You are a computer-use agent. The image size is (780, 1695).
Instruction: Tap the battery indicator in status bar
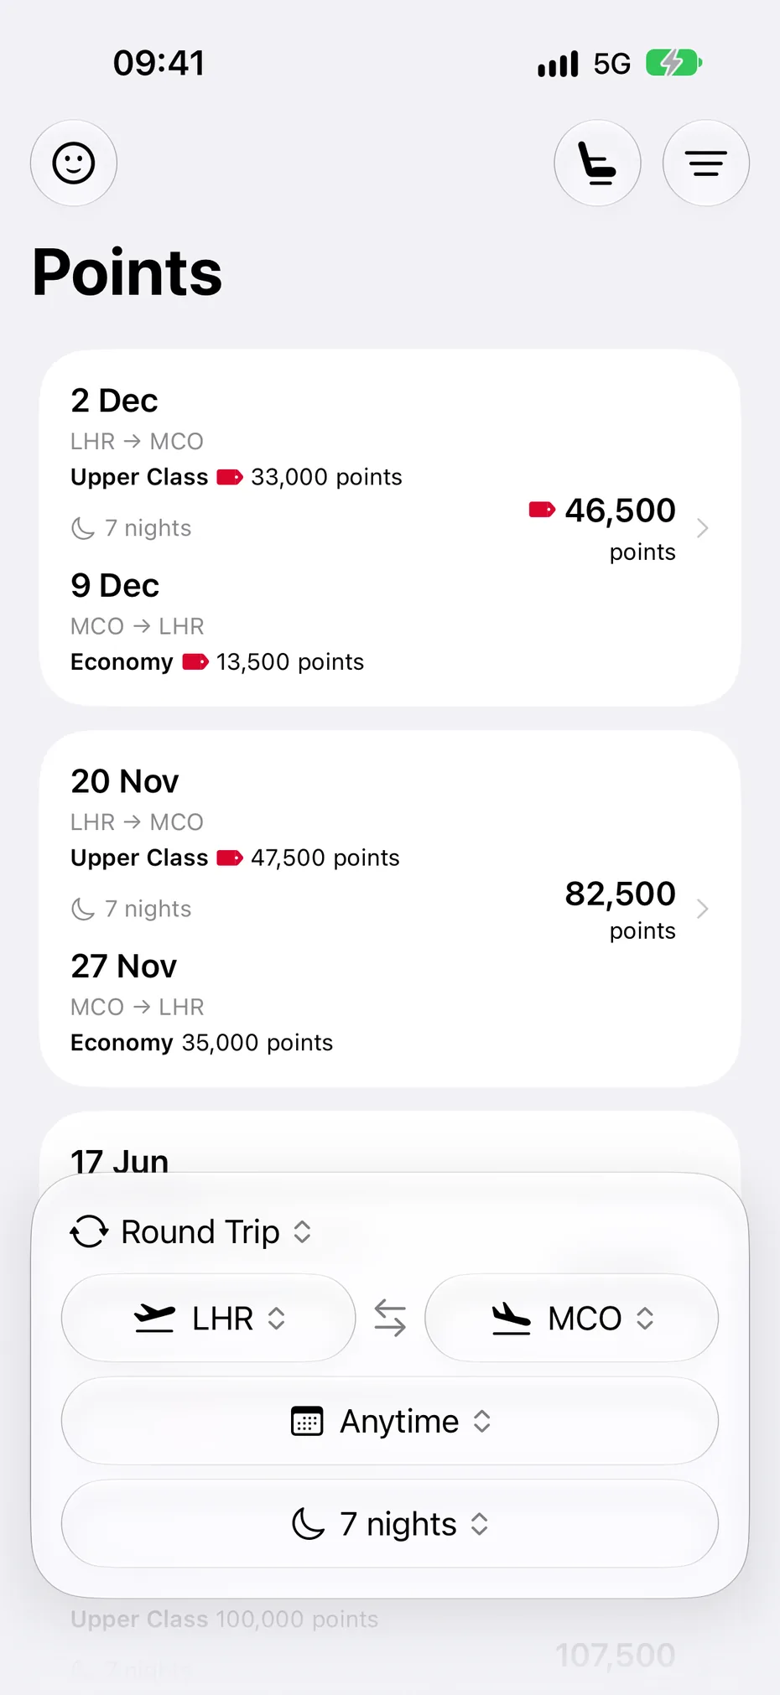pos(673,63)
